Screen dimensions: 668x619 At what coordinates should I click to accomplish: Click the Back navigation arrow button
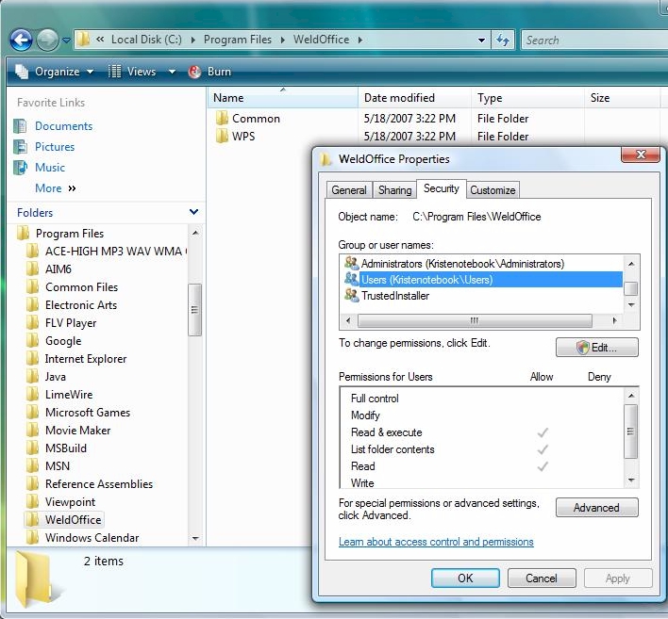pyautogui.click(x=21, y=40)
